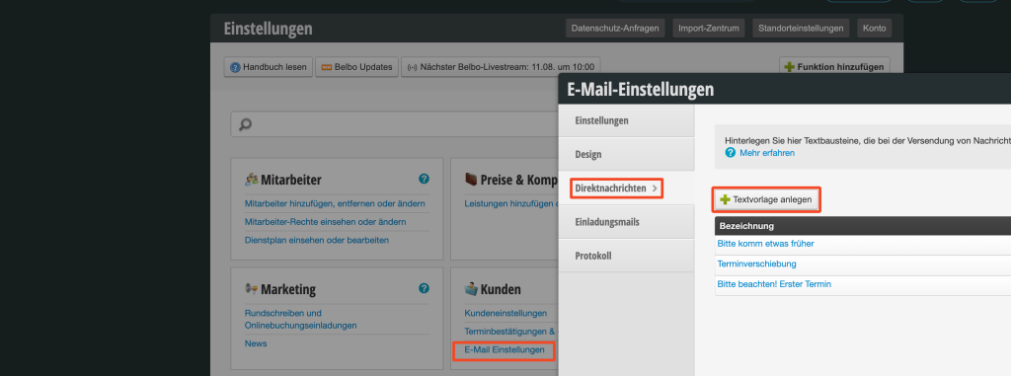Click the Preise & Komp briefcase icon
This screenshot has width=1011, height=376.
[x=471, y=180]
